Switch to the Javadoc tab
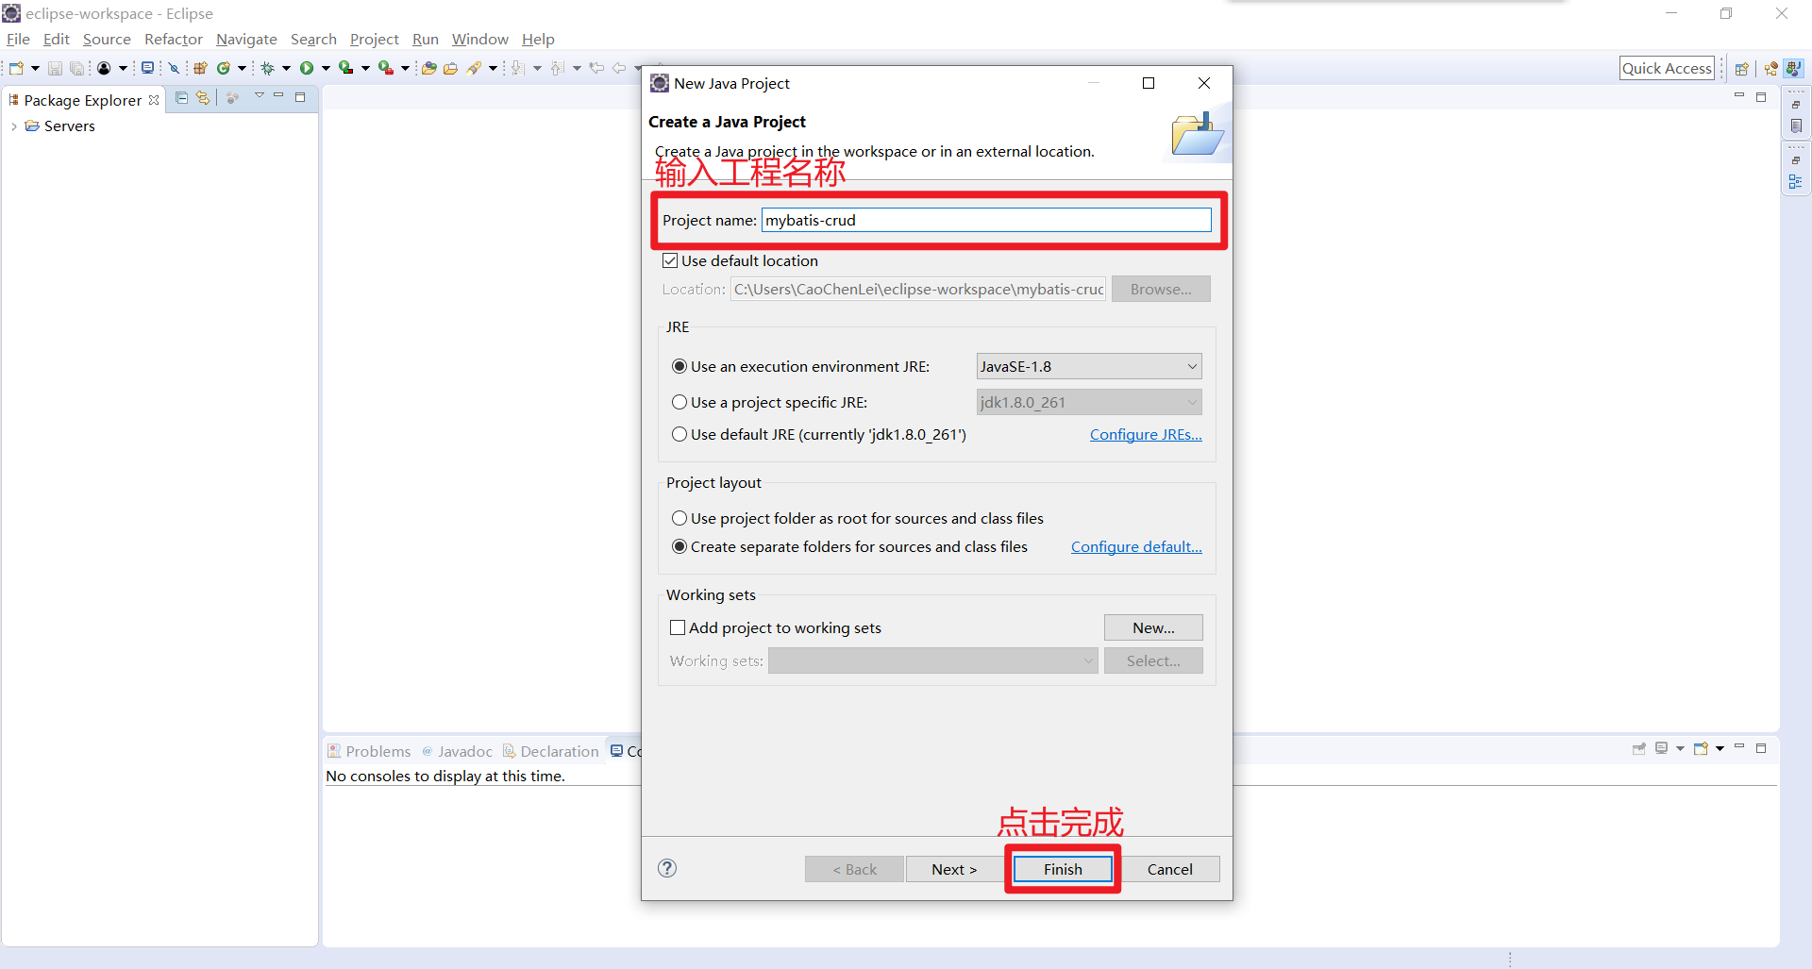The width and height of the screenshot is (1812, 969). [457, 751]
